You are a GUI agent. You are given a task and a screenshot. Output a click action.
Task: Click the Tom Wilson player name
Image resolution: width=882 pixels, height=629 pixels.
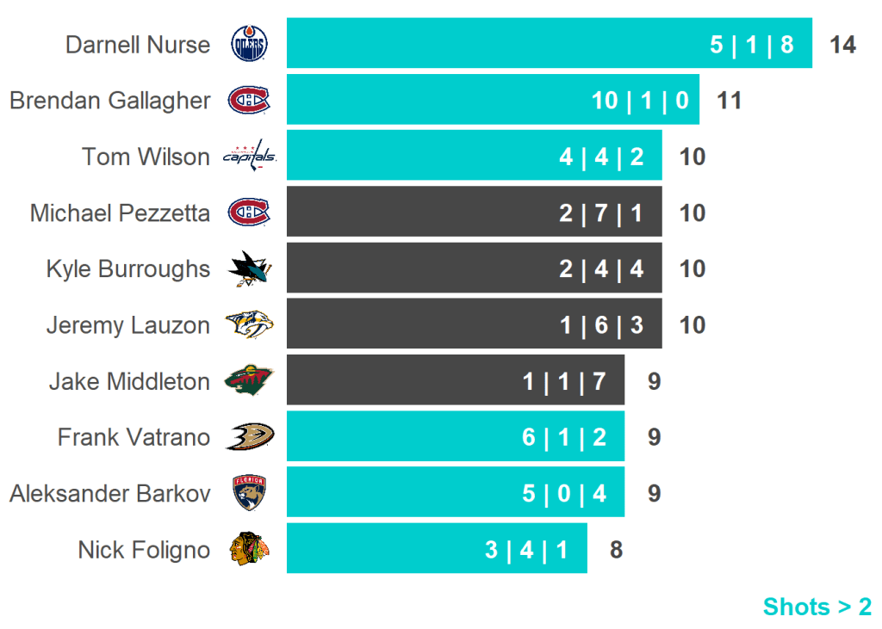[146, 157]
